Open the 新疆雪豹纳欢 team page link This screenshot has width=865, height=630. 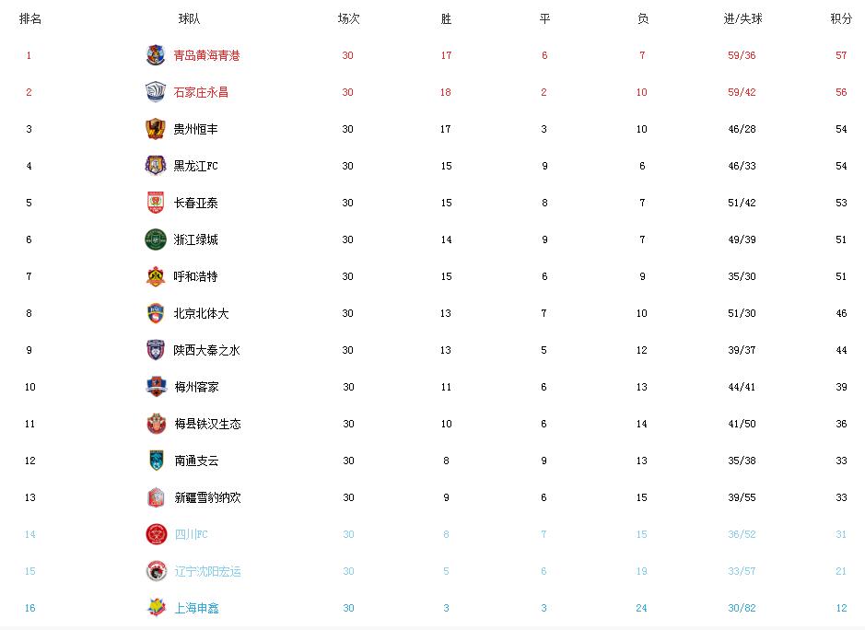coord(207,497)
